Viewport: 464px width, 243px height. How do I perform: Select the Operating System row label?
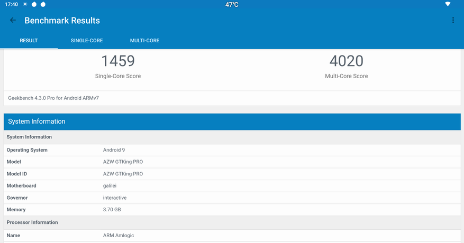(27, 150)
